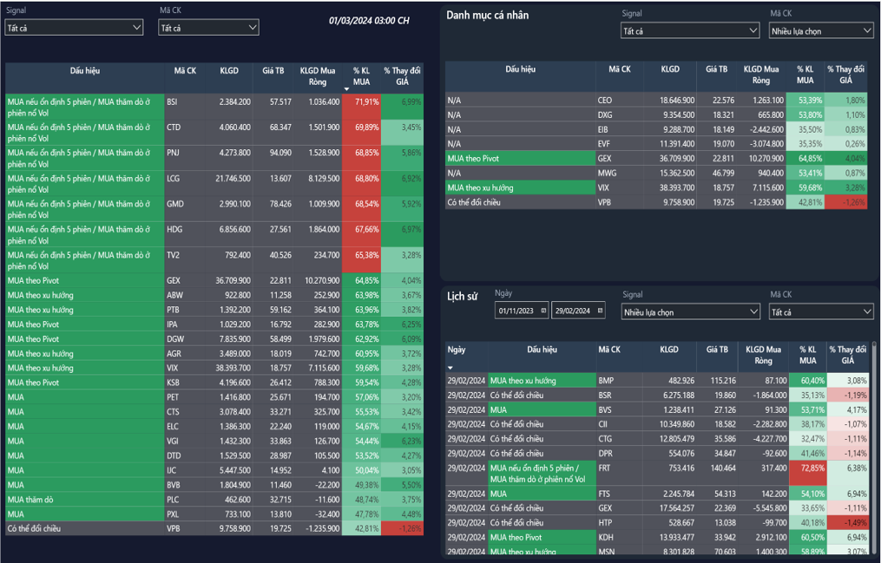Screen dimensions: 881x563
Task: Open the calendar picker for start date 01/11/2023
Action: coord(543,311)
